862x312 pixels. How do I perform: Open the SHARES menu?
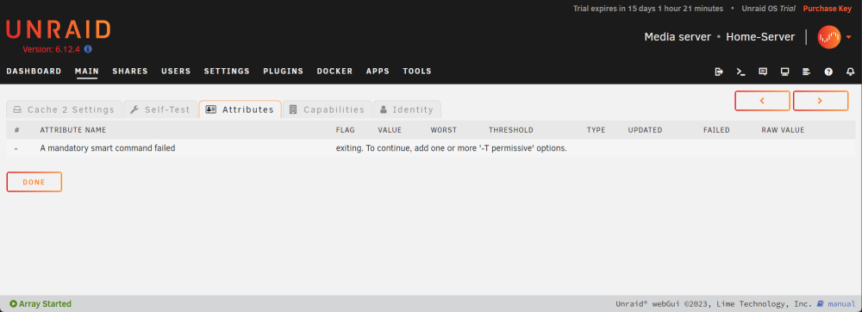tap(130, 72)
